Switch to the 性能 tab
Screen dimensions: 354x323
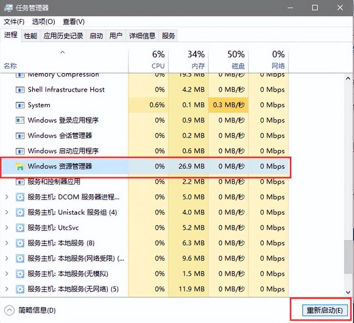(x=30, y=36)
